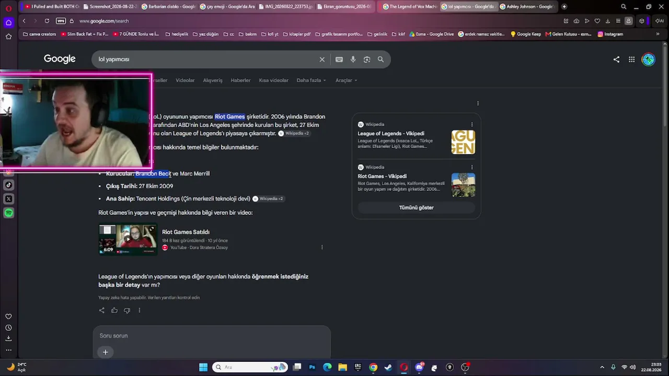Open downloads in Opera sidebar

pos(8,339)
